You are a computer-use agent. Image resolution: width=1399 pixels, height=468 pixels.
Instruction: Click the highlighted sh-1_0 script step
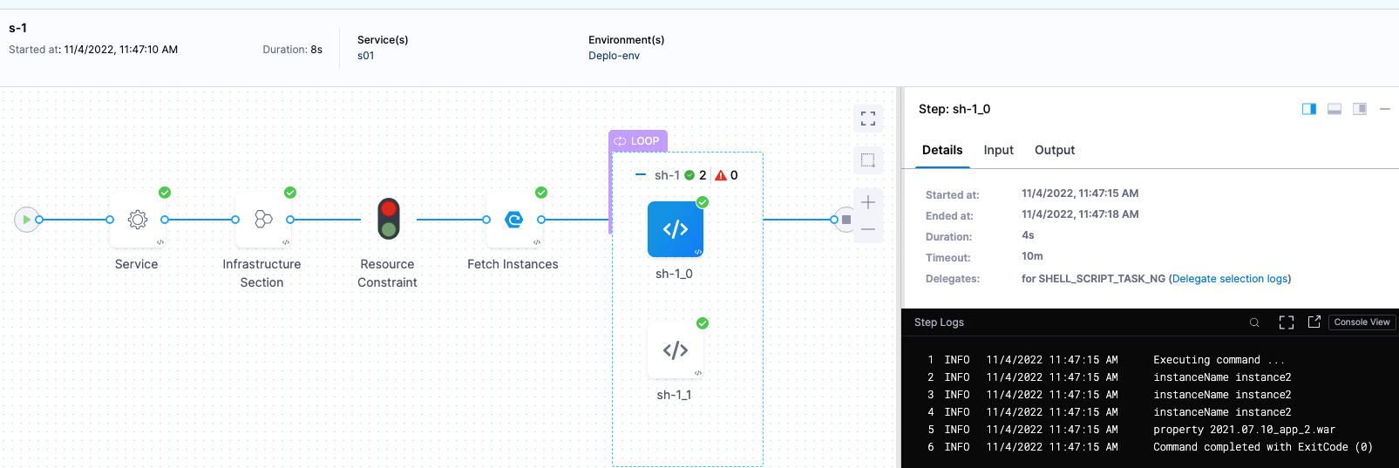[x=675, y=229]
